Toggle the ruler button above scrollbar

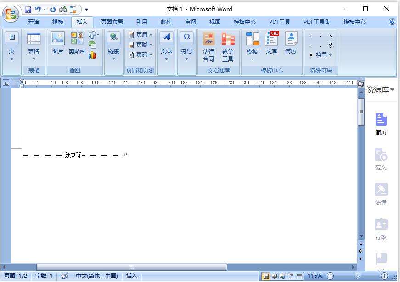361,84
